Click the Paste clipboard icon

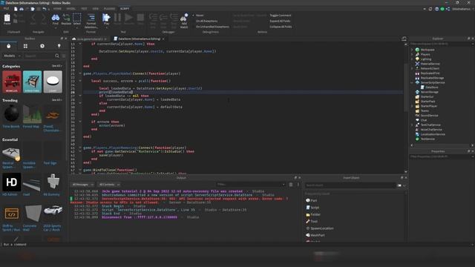[x=7, y=19]
